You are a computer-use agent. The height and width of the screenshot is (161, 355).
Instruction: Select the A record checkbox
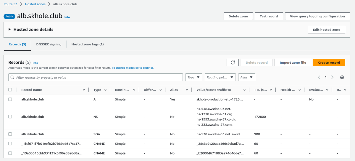[x=10, y=99]
